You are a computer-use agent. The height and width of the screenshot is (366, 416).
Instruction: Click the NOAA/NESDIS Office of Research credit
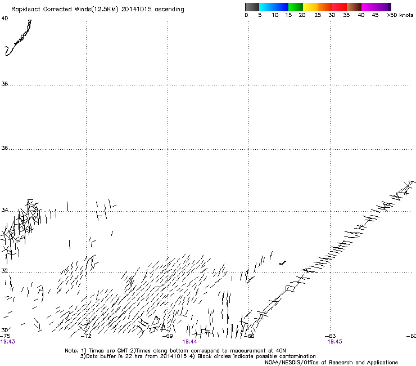[331, 363]
